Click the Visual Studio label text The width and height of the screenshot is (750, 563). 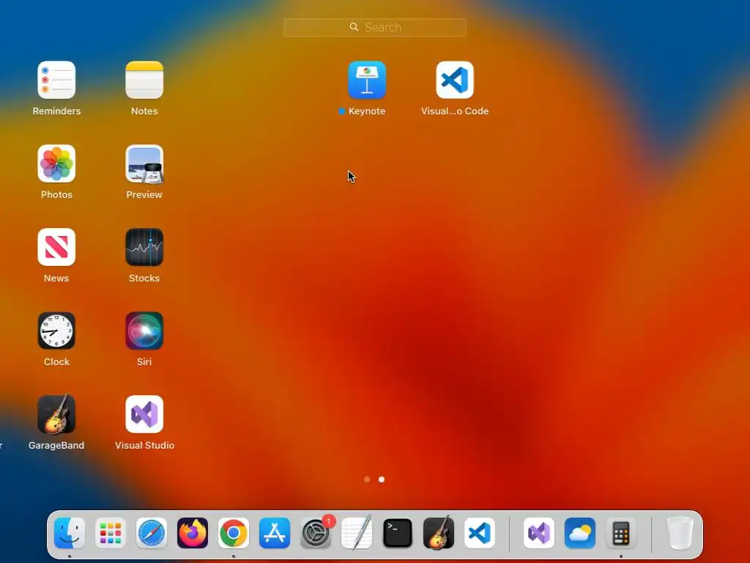coord(144,445)
